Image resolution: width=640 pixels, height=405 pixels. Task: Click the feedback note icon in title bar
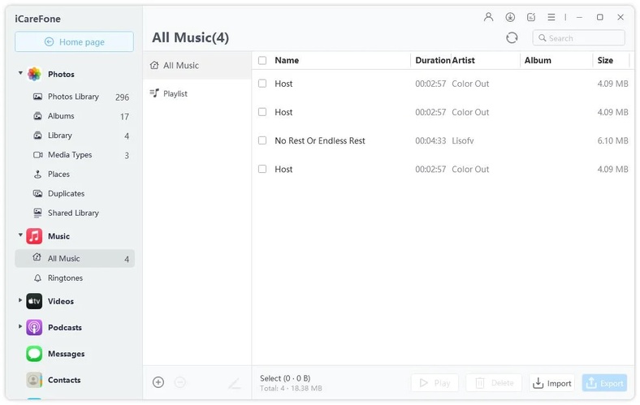coord(531,17)
